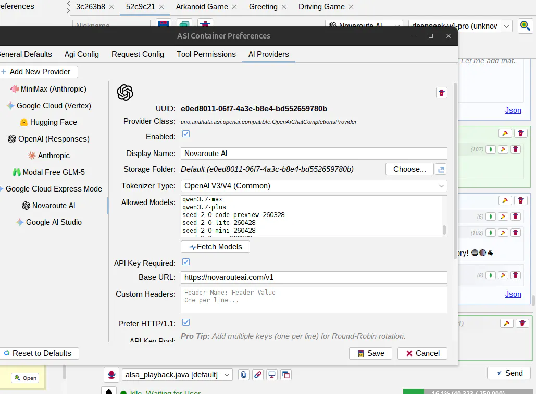The image size is (536, 394).
Task: Select the Modal Free GLM-5 provider
Action: point(48,172)
